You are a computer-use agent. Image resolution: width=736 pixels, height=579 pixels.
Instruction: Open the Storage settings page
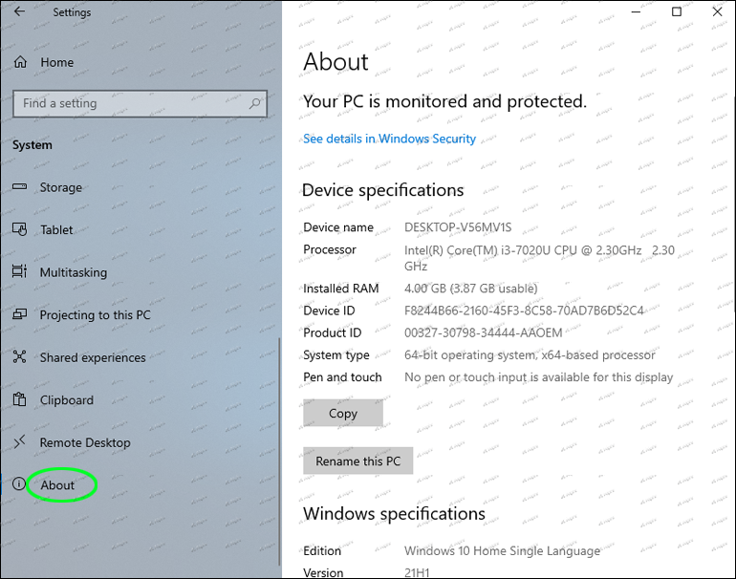tap(61, 187)
